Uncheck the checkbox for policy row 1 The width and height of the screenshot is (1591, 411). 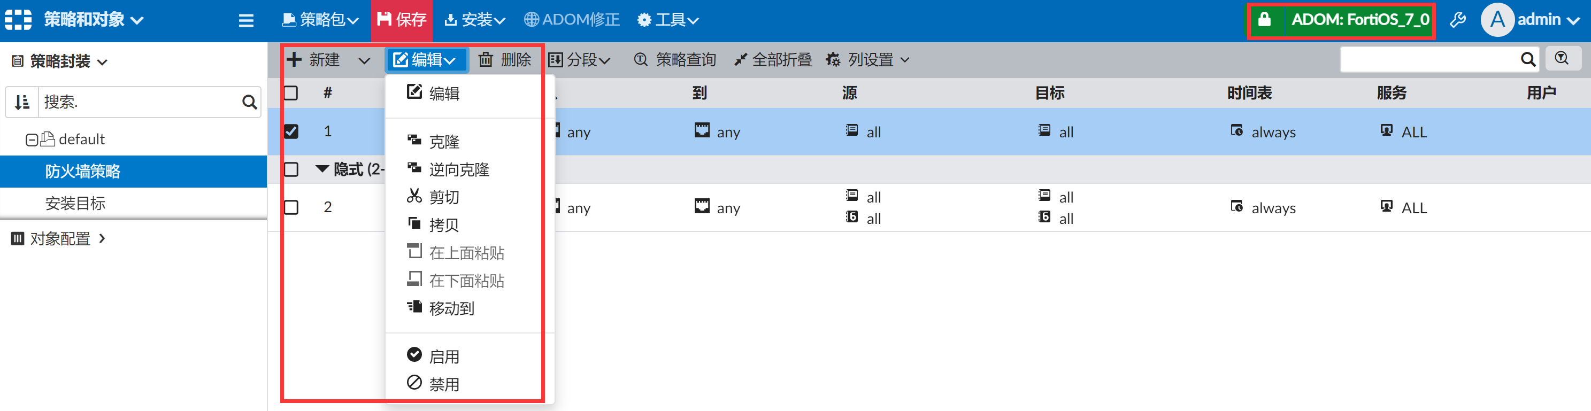pos(291,131)
